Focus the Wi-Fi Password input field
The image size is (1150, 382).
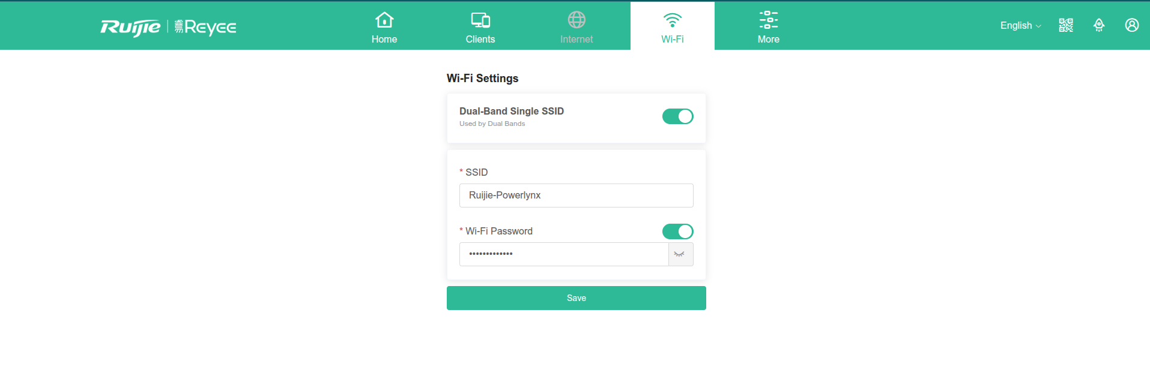(x=564, y=254)
